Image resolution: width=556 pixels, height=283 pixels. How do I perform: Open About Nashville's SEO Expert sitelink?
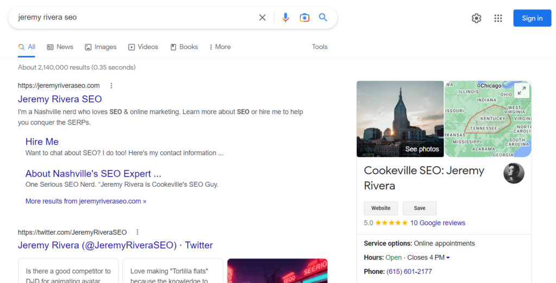tap(93, 173)
